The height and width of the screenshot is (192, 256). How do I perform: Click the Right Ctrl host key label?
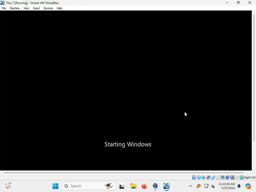coord(250,177)
